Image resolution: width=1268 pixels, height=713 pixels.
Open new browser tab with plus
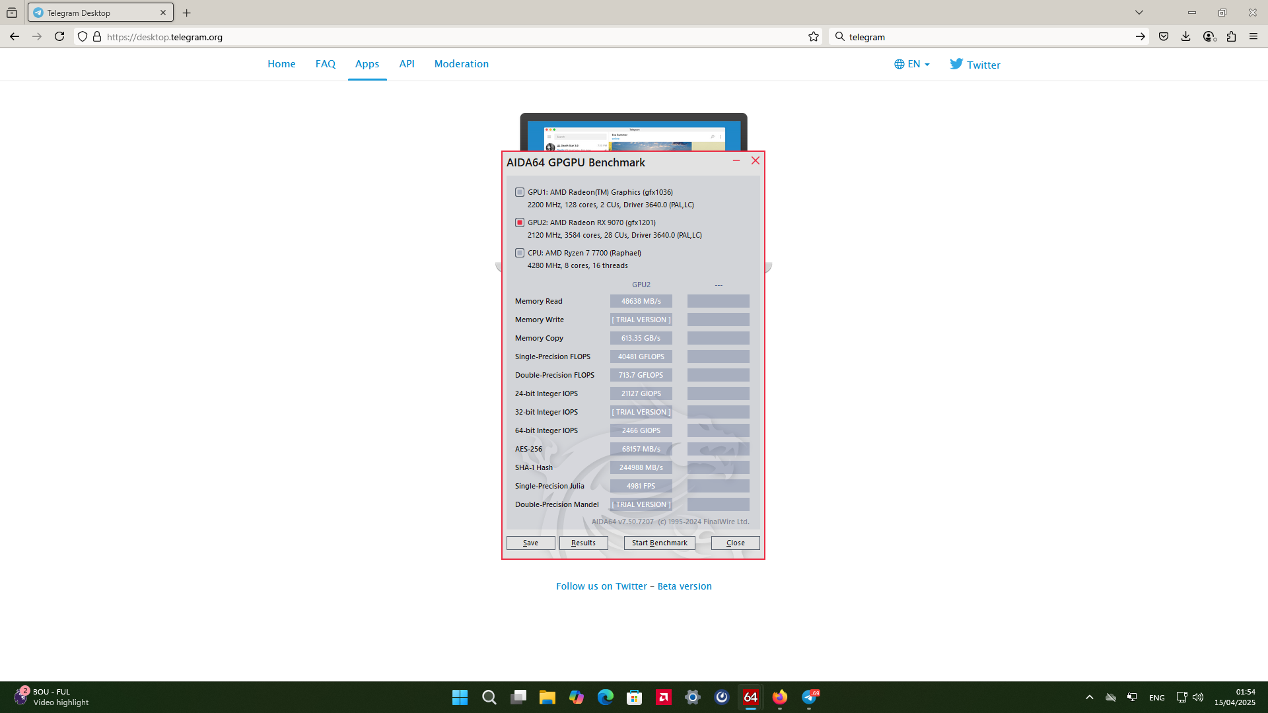coord(187,13)
